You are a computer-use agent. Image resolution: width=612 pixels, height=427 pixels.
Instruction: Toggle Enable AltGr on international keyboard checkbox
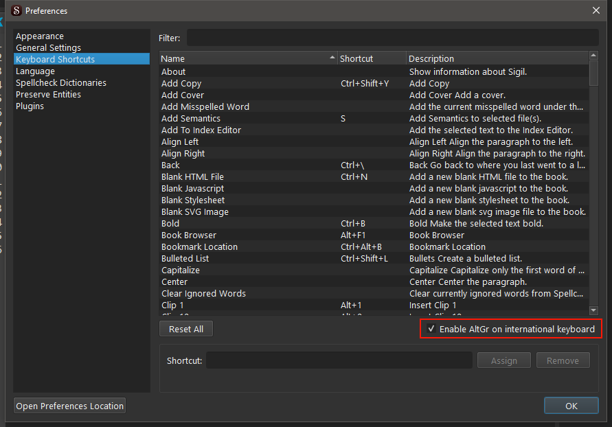point(431,329)
